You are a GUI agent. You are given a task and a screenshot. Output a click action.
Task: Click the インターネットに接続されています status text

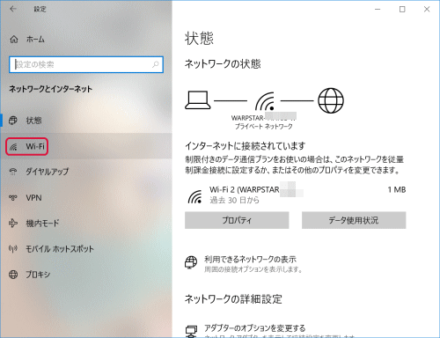tap(246, 145)
